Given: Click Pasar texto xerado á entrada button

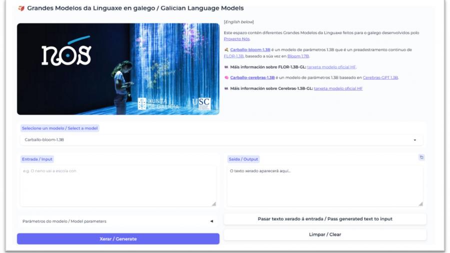Looking at the screenshot, I should (x=325, y=219).
